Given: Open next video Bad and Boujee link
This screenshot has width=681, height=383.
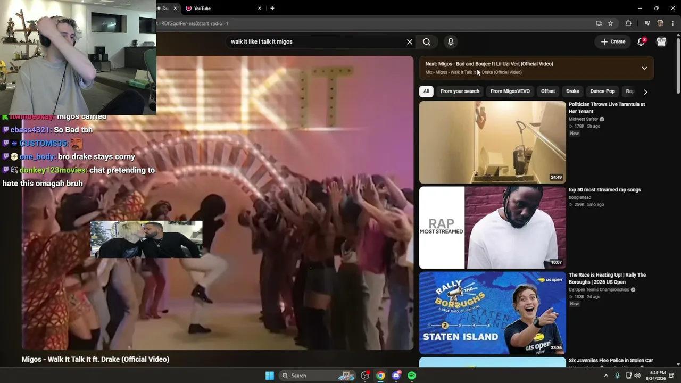Looking at the screenshot, I should 489,64.
